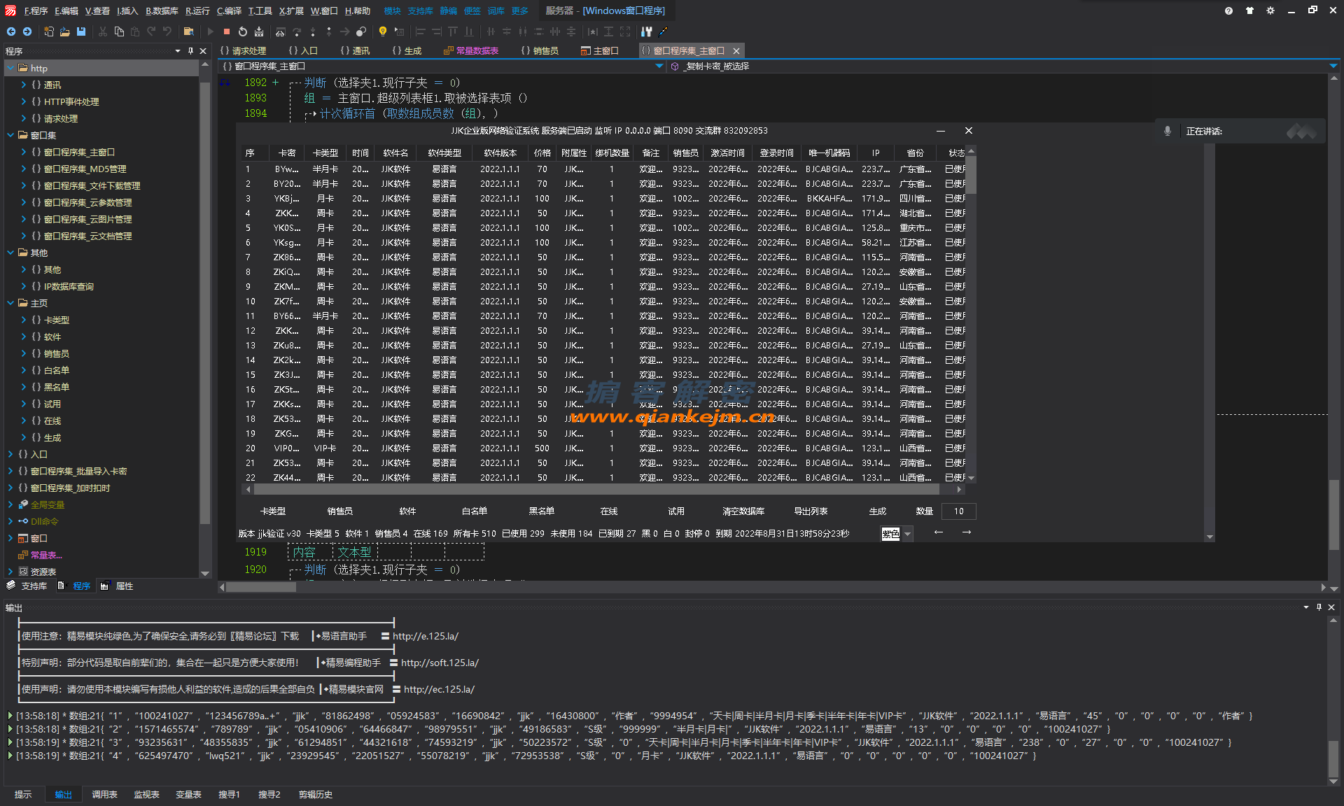Click the 在线 button in JJK window
This screenshot has height=806, width=1344.
[609, 511]
